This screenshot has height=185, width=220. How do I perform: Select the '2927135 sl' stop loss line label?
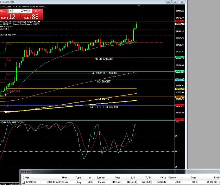(5, 29)
